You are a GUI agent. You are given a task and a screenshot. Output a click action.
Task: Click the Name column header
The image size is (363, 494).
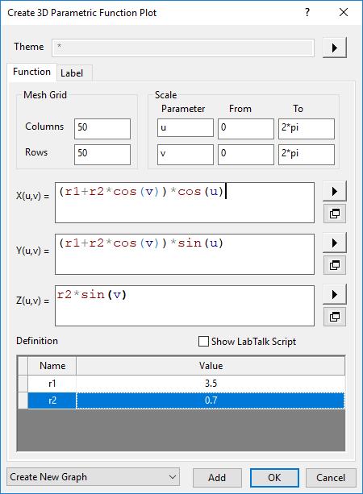52,366
